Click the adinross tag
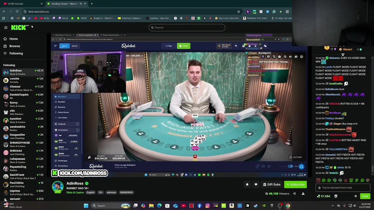This screenshot has height=210, width=374. [111, 192]
